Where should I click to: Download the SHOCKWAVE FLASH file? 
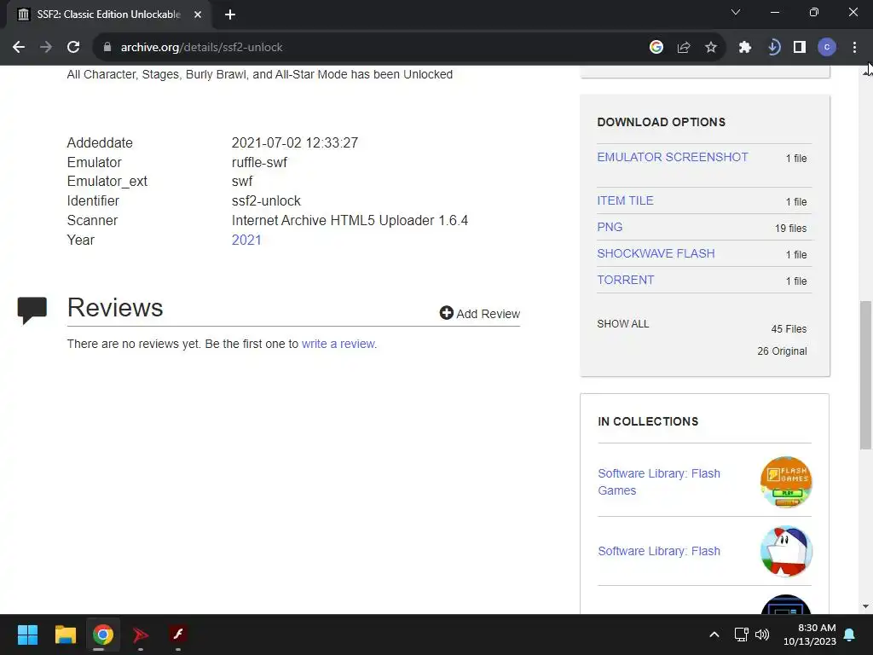click(656, 253)
